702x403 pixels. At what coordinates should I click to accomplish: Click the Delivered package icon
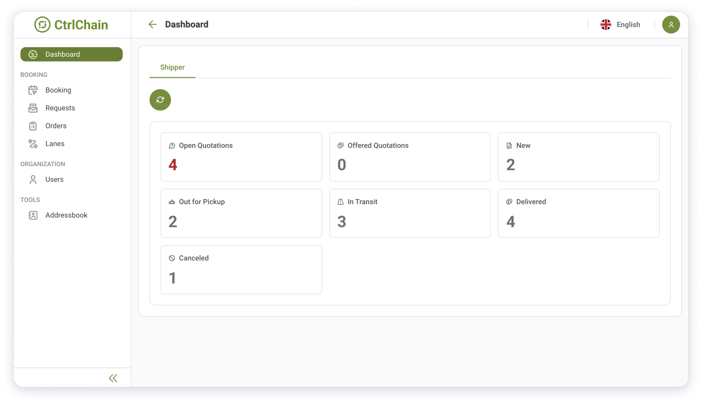(x=509, y=202)
